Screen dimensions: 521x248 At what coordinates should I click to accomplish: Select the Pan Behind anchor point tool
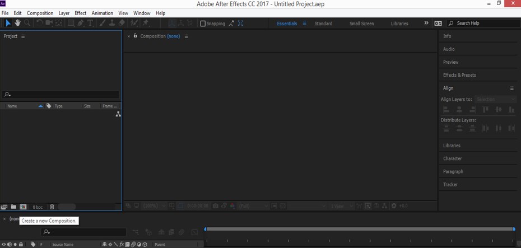coord(59,23)
